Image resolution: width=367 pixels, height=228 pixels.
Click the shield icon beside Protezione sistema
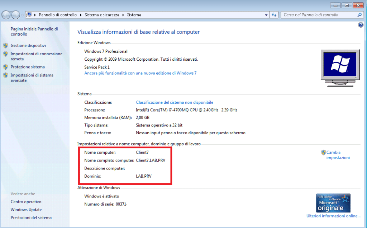point(6,67)
